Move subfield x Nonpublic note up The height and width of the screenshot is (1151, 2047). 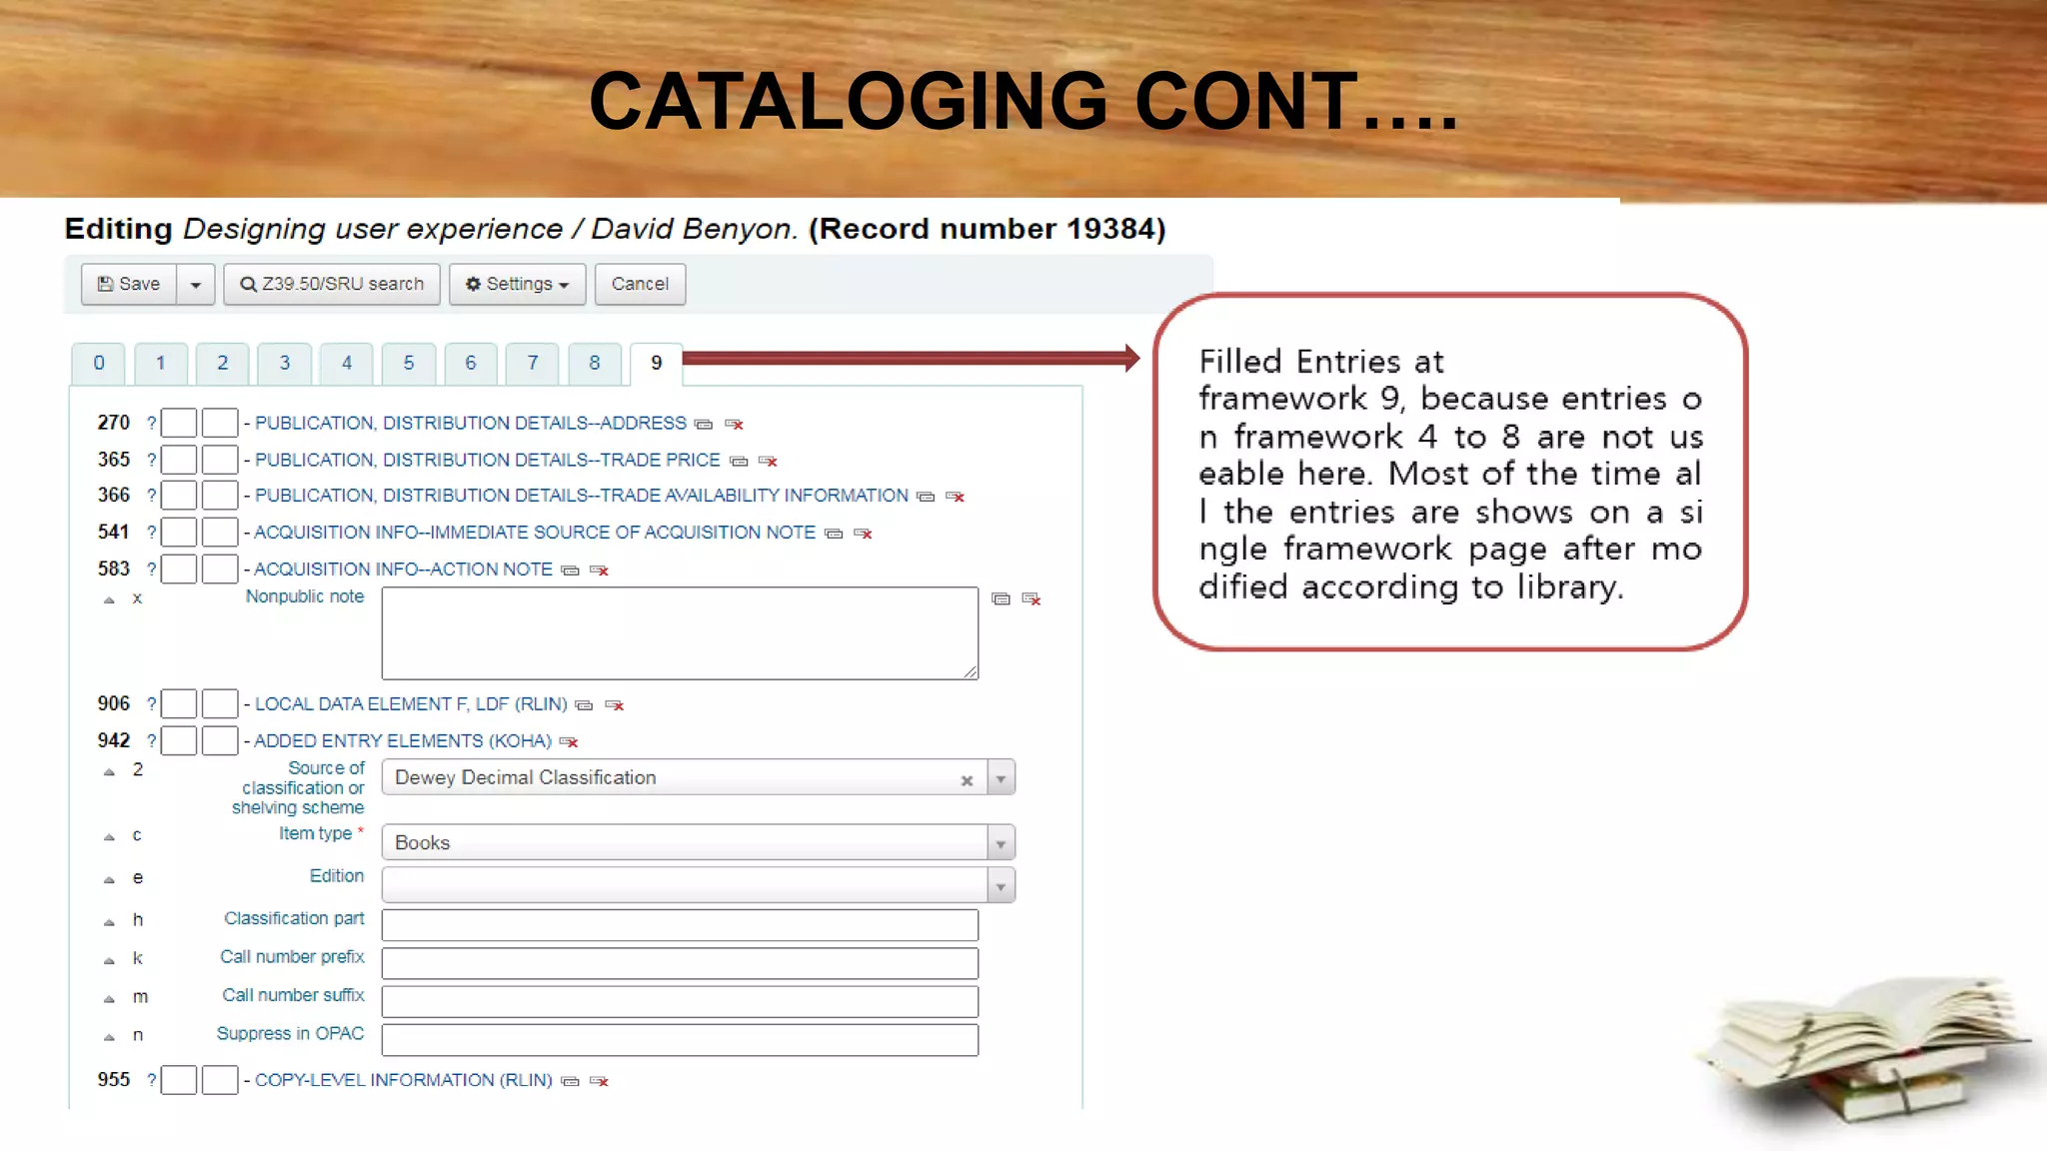[x=109, y=600]
